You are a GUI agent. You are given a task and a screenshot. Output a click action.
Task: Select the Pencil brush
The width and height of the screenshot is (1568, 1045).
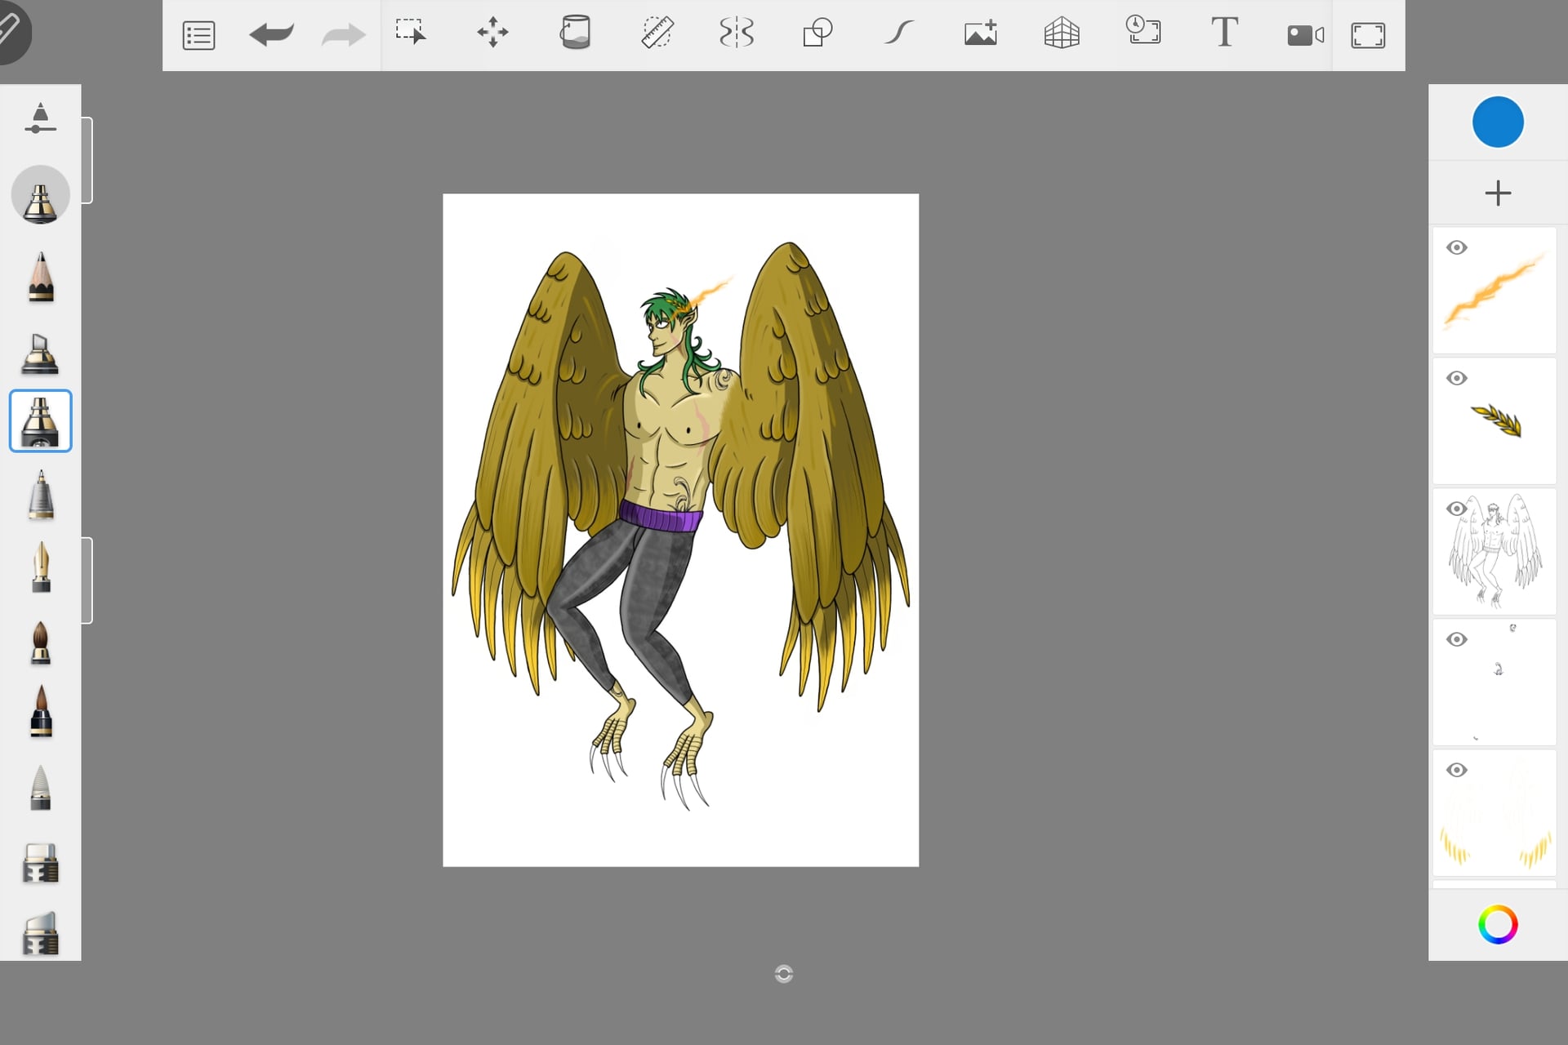click(x=40, y=278)
